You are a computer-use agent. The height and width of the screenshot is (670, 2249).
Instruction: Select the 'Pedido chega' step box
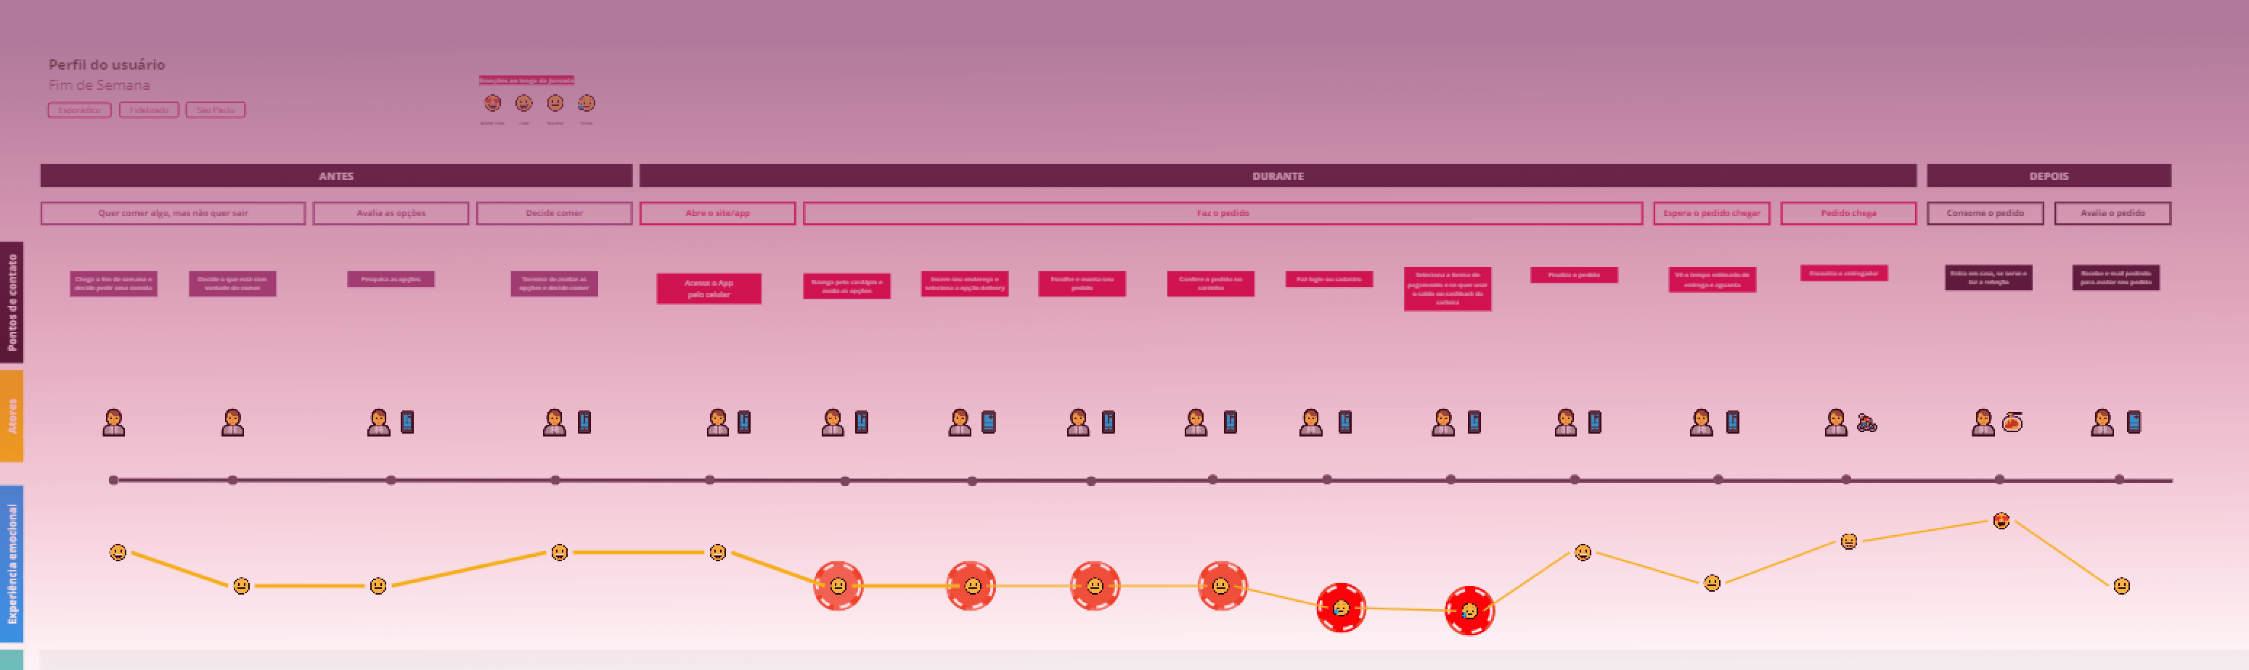pyautogui.click(x=1848, y=213)
